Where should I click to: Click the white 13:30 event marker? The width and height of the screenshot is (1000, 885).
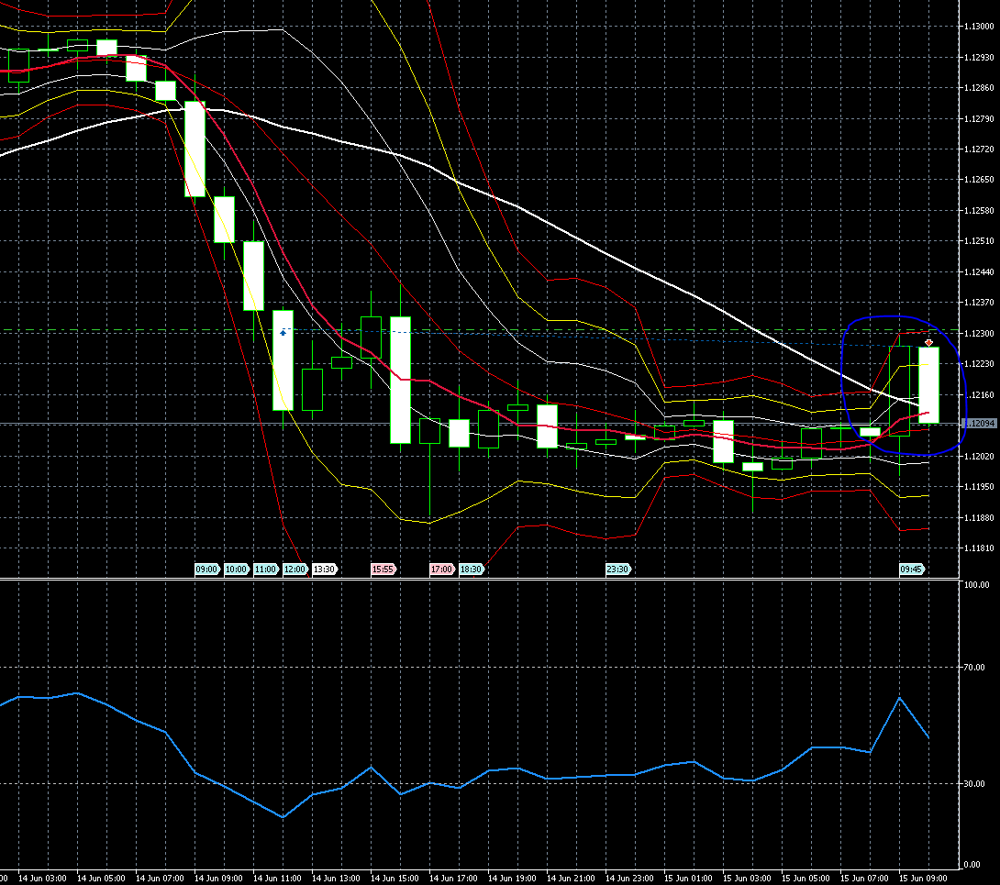tap(325, 570)
